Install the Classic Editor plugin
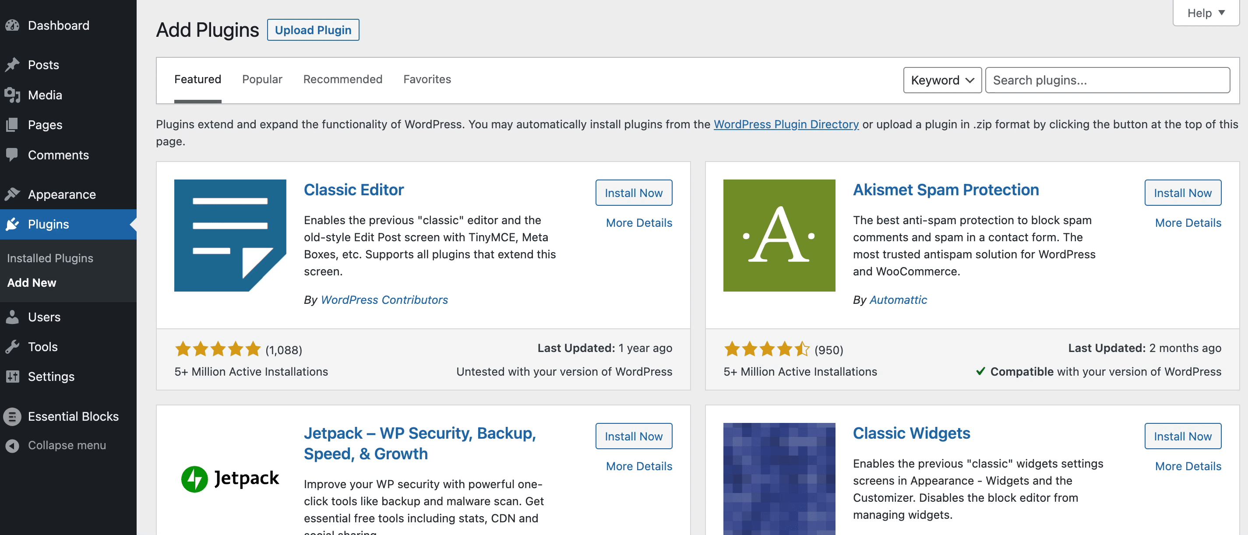Image resolution: width=1248 pixels, height=535 pixels. click(x=633, y=193)
